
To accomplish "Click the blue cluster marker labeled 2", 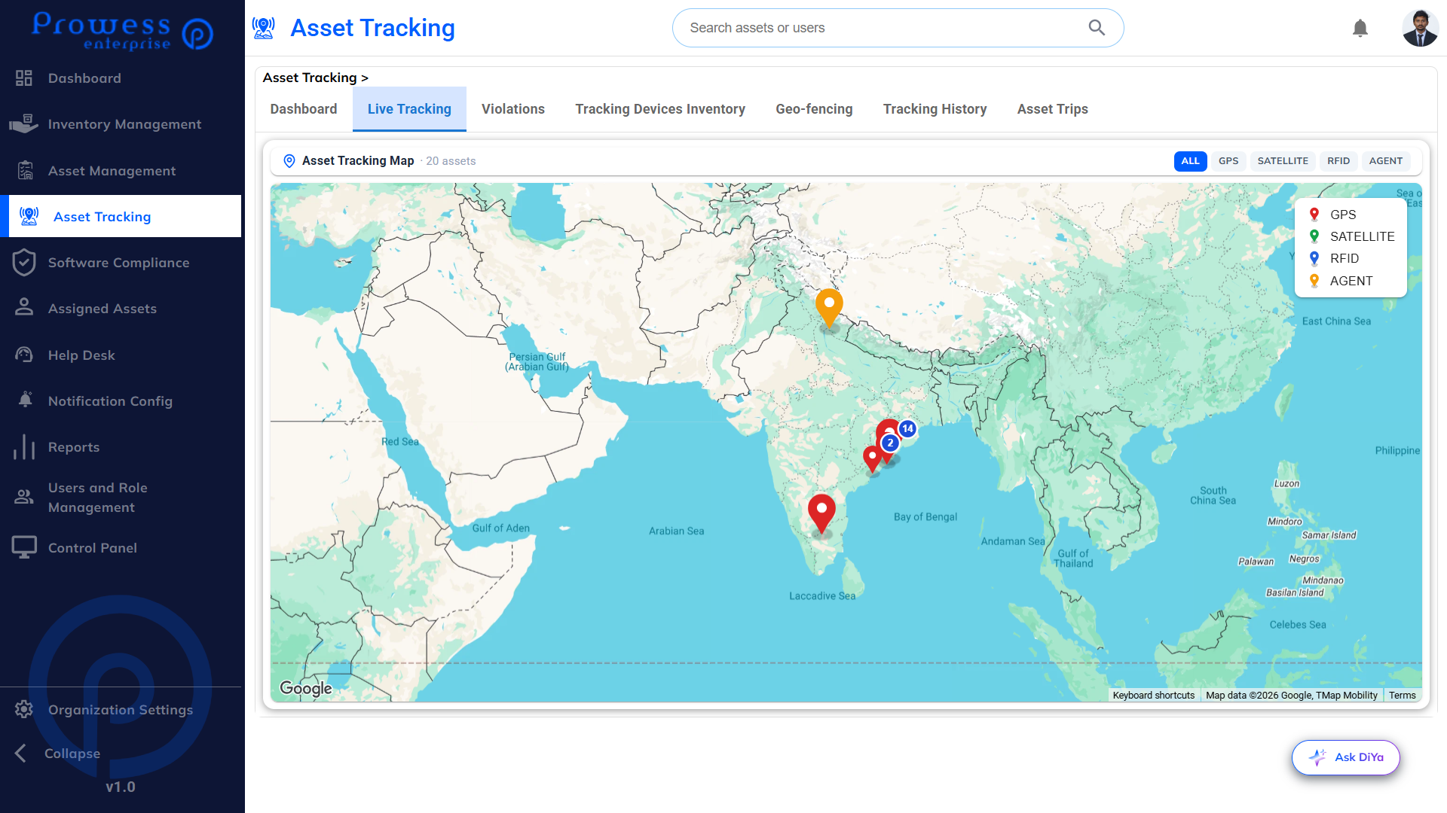I will click(x=890, y=443).
